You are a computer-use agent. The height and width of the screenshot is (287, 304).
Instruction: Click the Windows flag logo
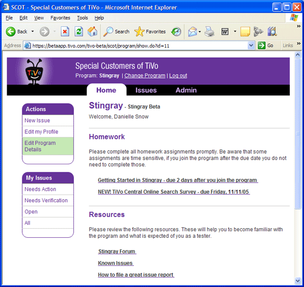[x=294, y=18]
